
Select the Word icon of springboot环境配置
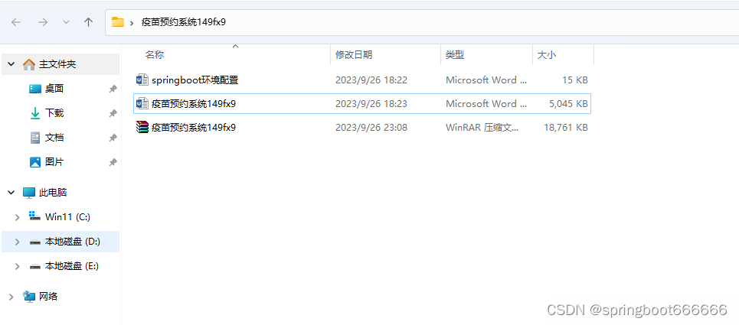(x=142, y=80)
